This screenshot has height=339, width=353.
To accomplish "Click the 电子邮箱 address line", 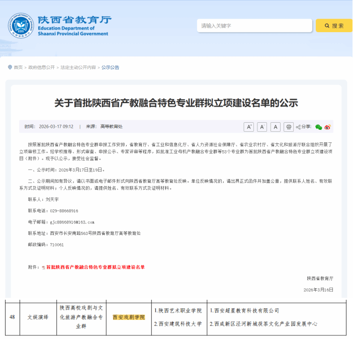I will click(61, 222).
